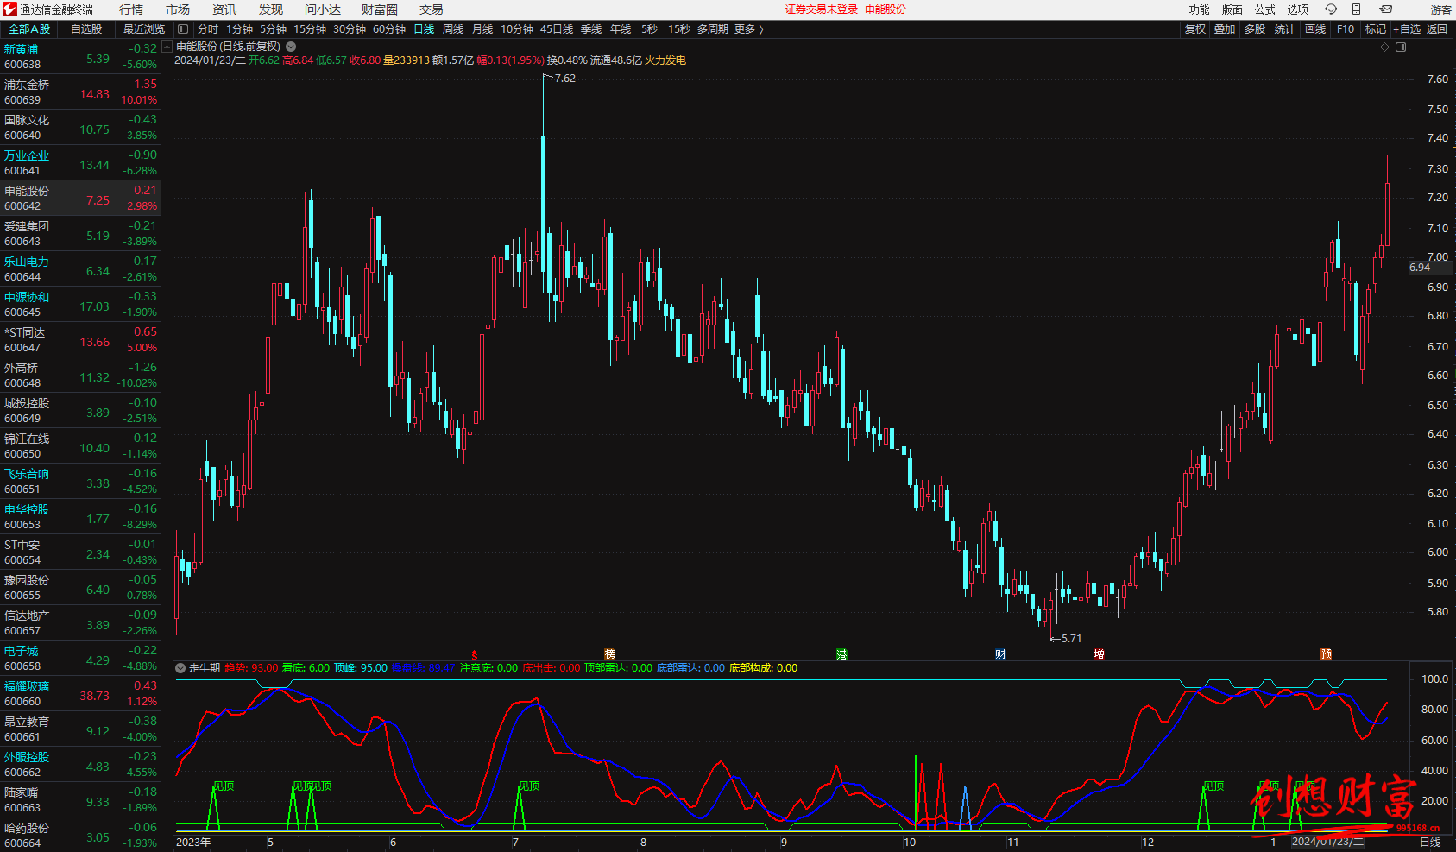Select the 45日线 chart period
This screenshot has height=852, width=1456.
(557, 29)
